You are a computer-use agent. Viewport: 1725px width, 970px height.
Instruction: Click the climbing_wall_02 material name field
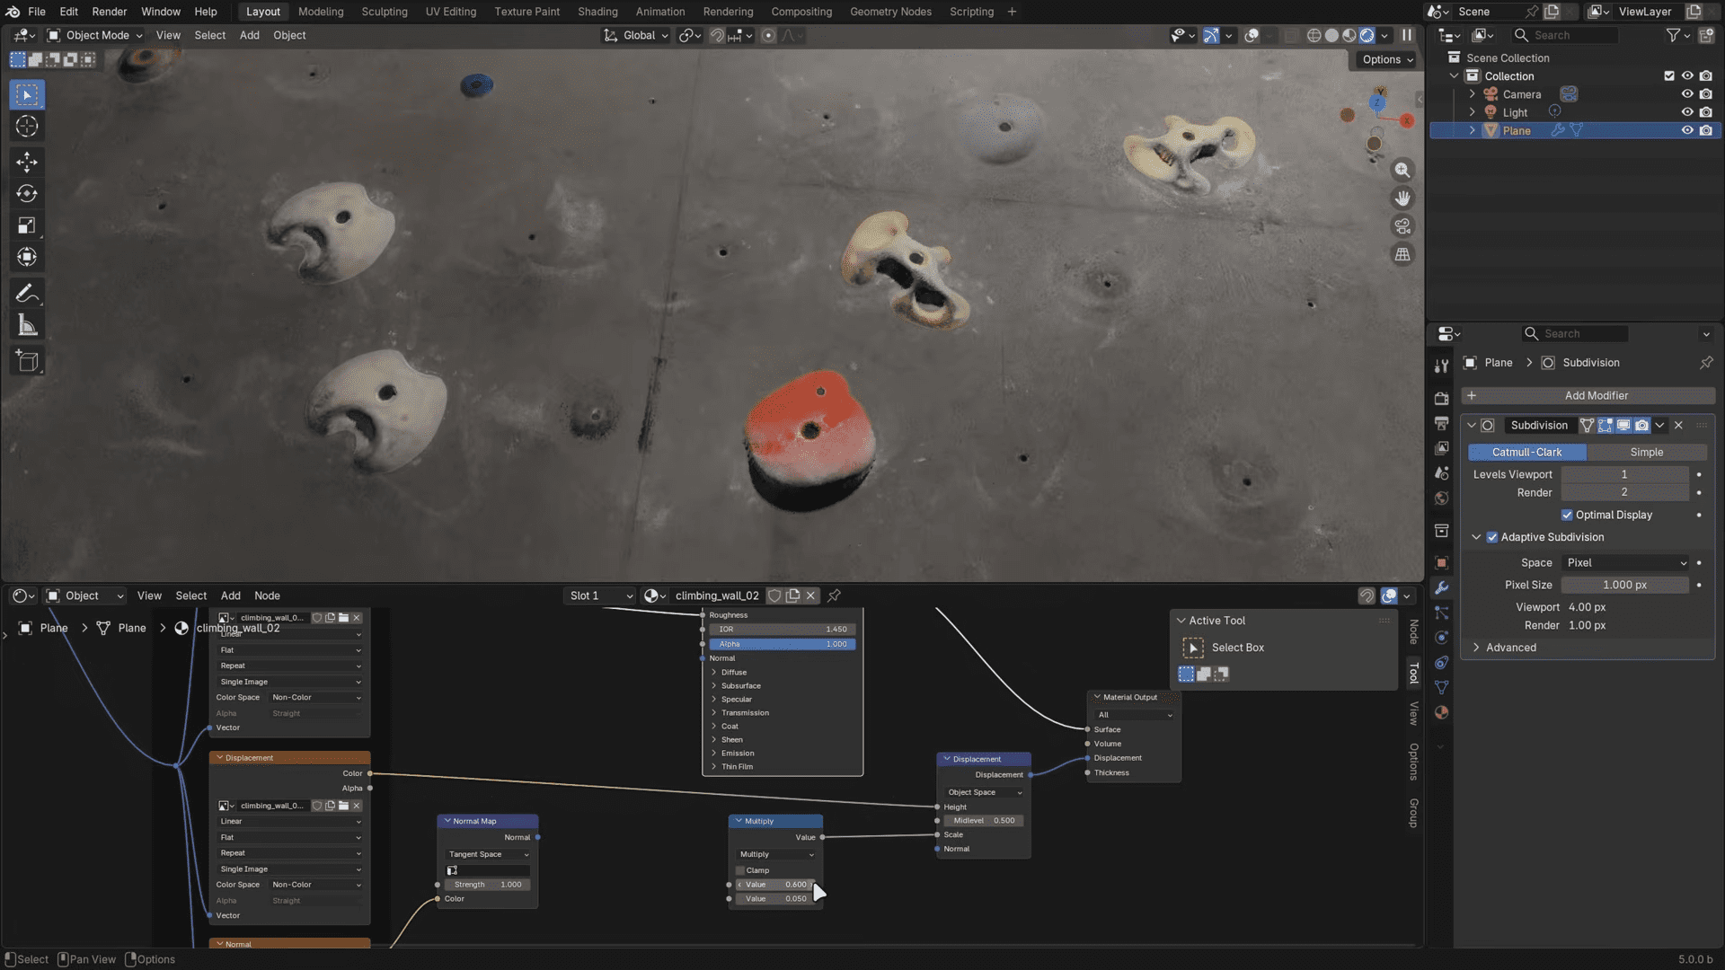[716, 595]
